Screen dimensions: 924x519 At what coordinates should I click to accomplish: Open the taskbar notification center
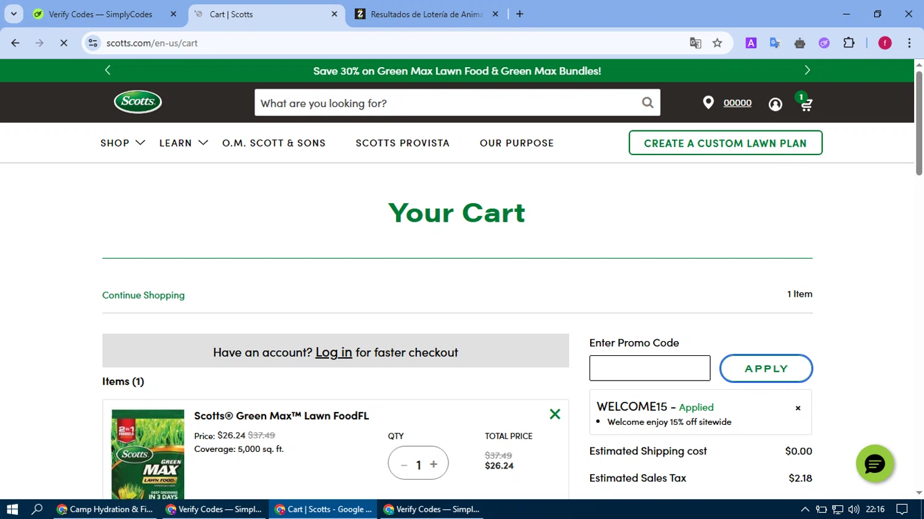click(902, 509)
